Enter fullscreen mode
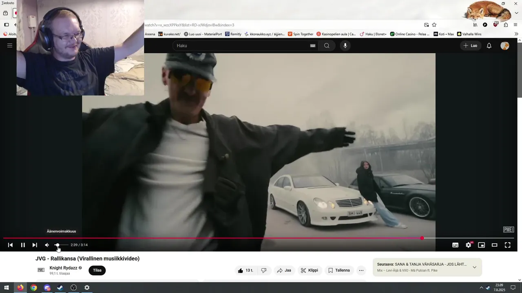 point(508,245)
